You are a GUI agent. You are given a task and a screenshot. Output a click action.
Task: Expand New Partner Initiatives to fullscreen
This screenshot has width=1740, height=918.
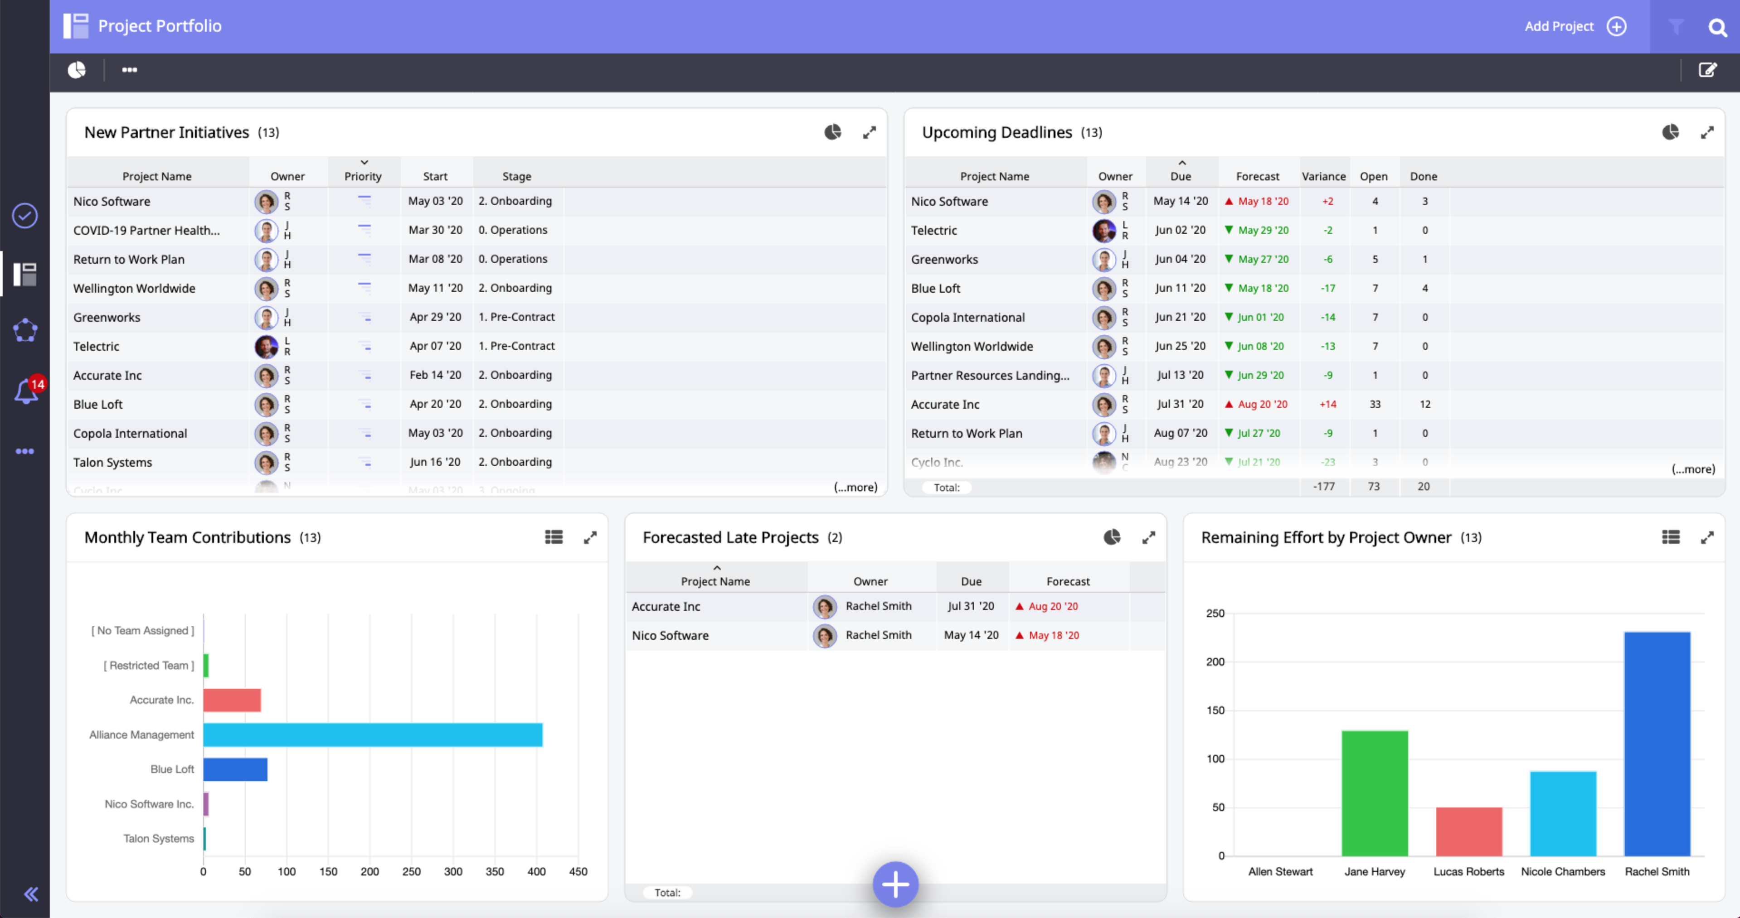point(870,132)
